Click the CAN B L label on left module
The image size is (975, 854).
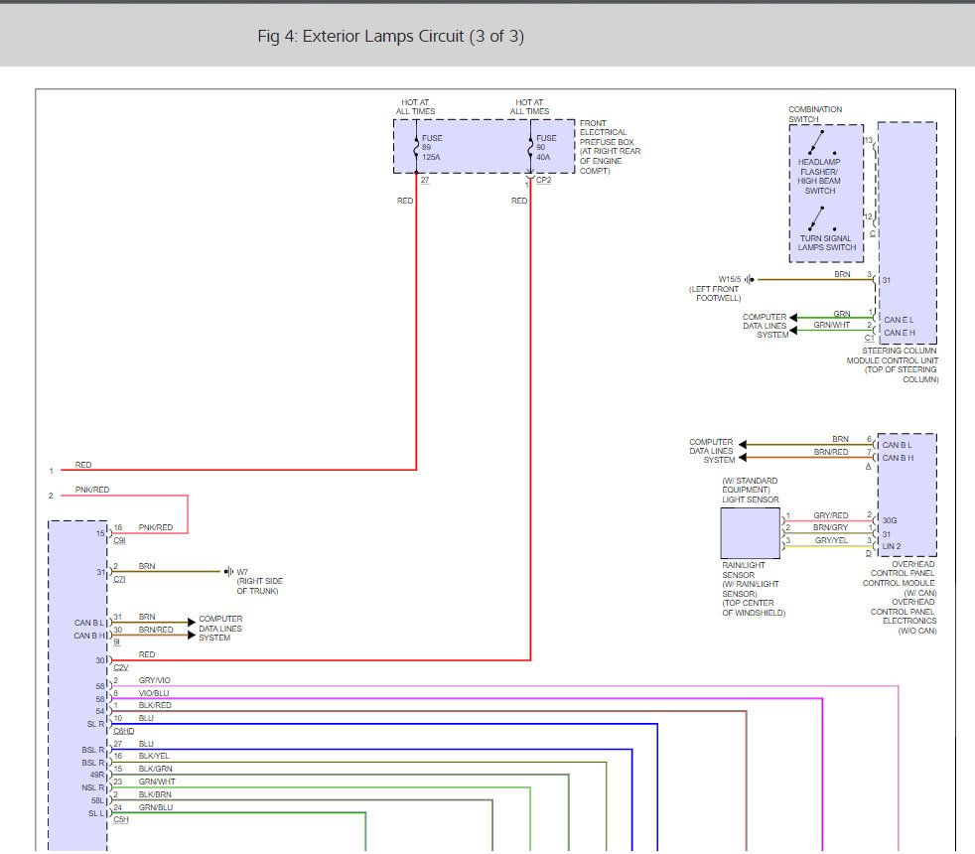tap(89, 623)
